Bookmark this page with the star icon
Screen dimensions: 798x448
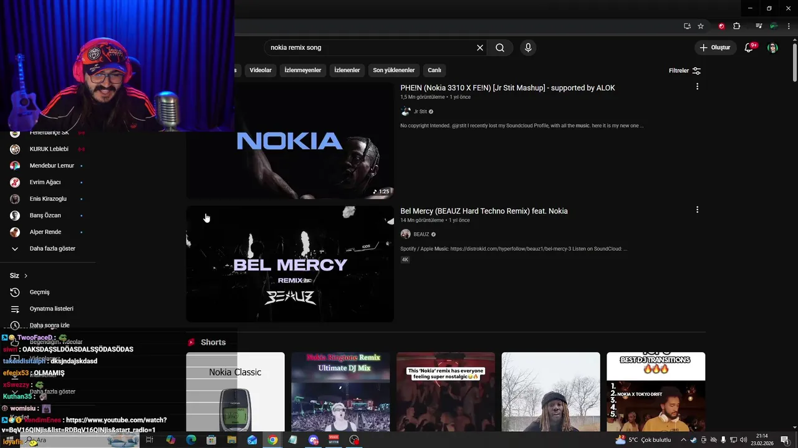coord(701,26)
